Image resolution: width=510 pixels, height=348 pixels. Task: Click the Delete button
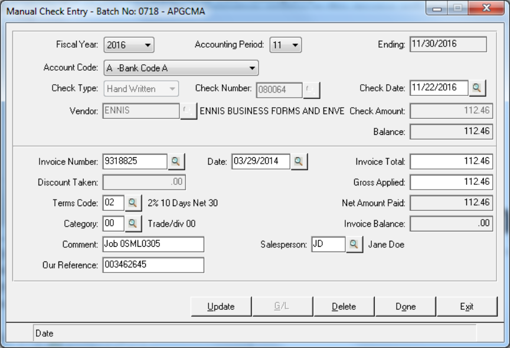[344, 306]
